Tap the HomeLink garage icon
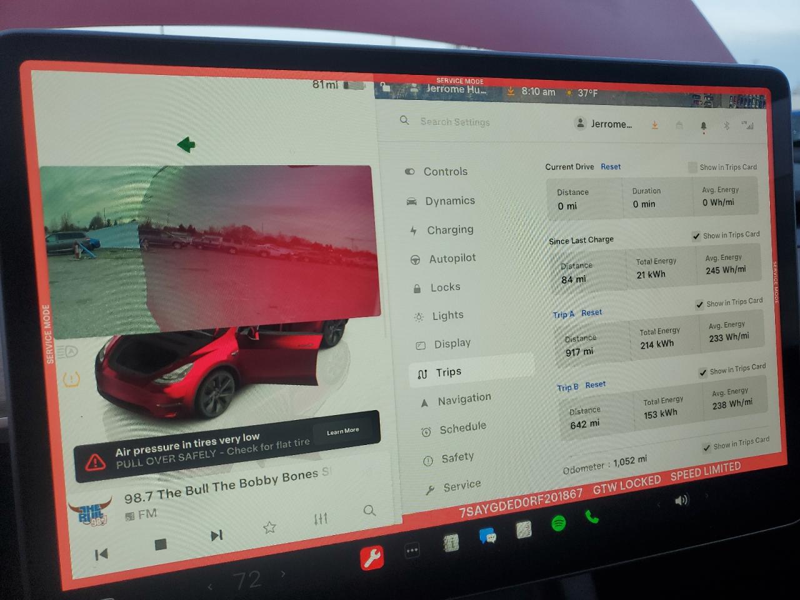The image size is (800, 600). (x=679, y=125)
